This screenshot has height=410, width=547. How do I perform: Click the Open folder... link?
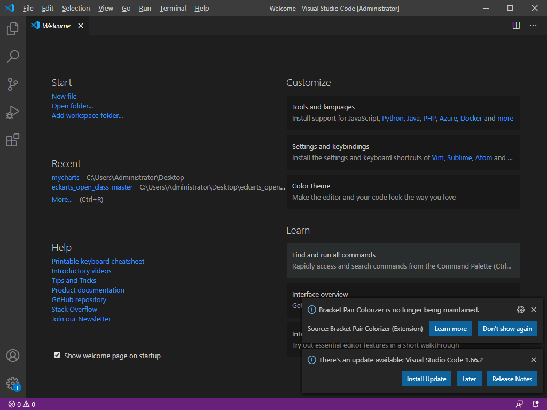coord(72,106)
